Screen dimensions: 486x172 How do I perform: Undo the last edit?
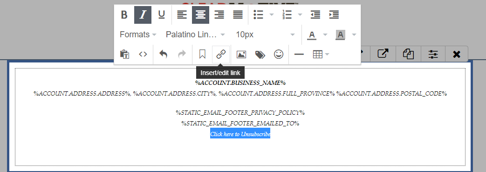pos(164,55)
